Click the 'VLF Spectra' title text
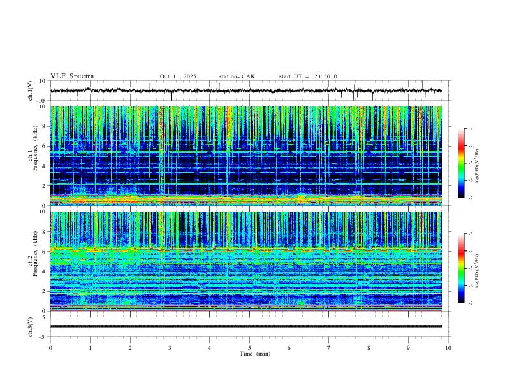 (x=72, y=76)
